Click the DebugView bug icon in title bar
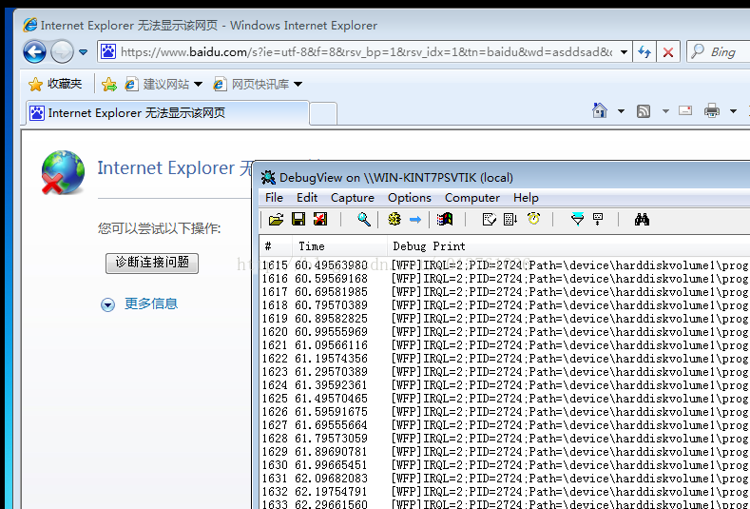750x509 pixels. coord(268,178)
